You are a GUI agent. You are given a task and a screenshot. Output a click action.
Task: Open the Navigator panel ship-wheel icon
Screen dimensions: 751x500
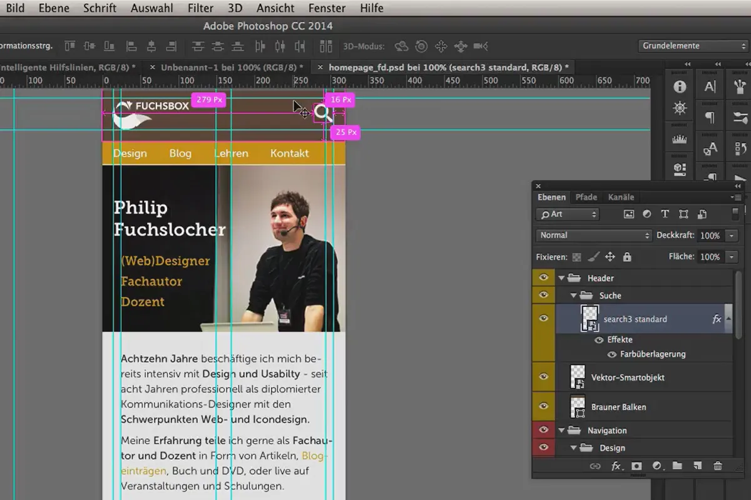(680, 108)
